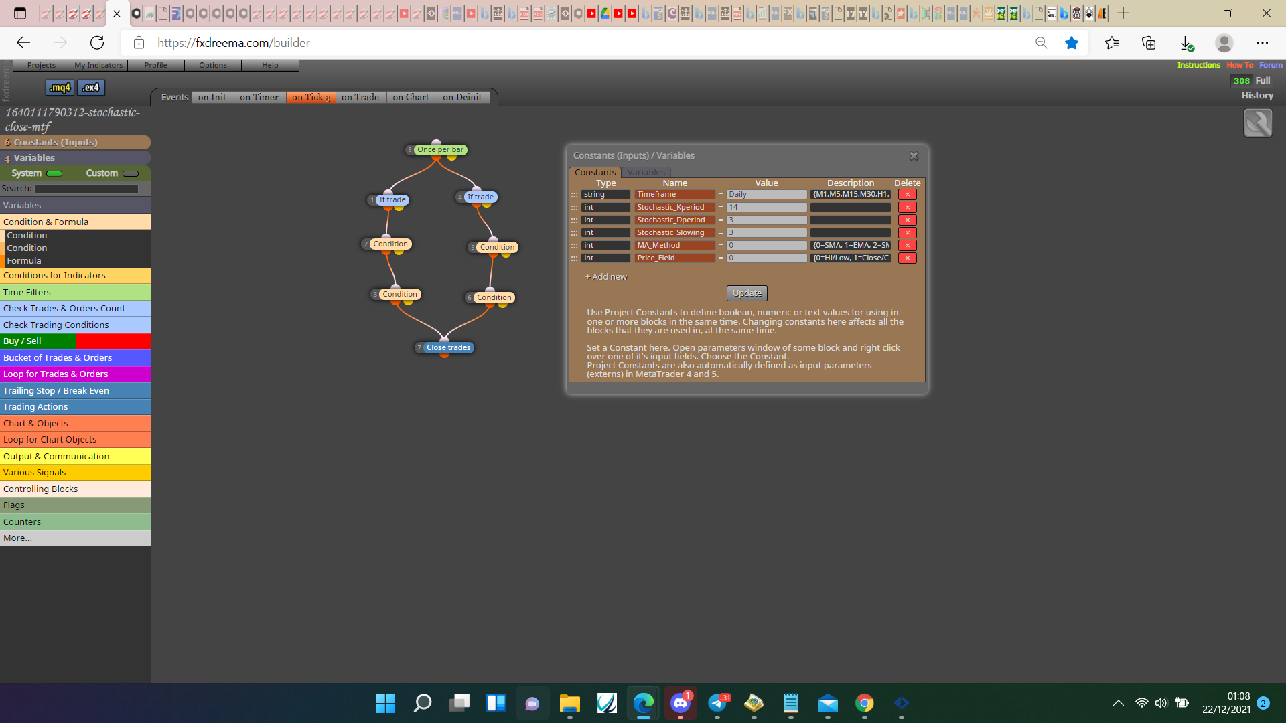Open Discord from the taskbar

(x=681, y=703)
